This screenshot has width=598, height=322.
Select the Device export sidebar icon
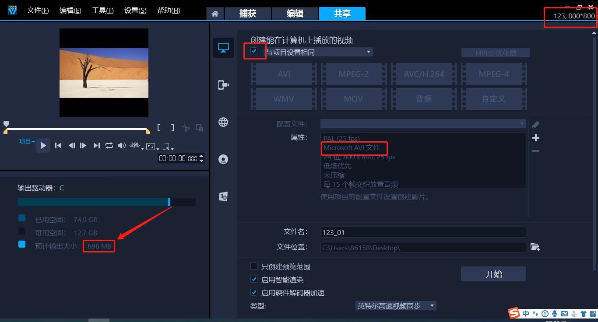click(x=223, y=85)
